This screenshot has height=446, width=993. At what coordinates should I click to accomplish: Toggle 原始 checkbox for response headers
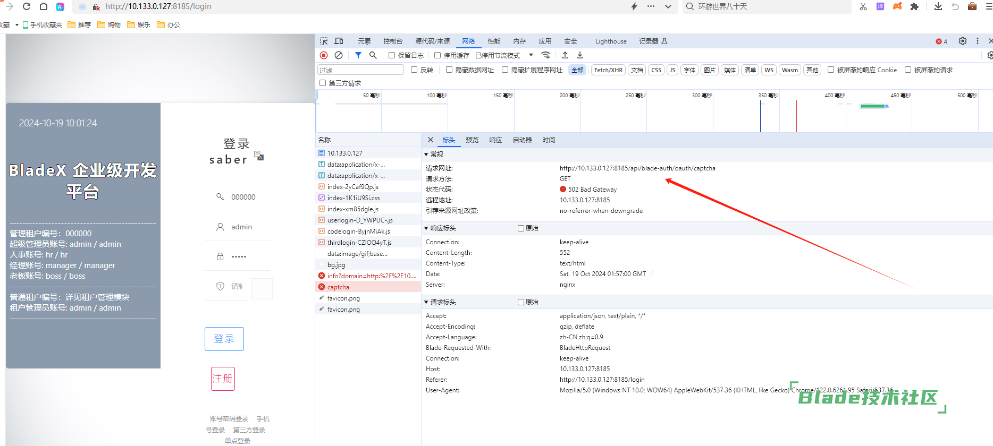[x=521, y=228]
